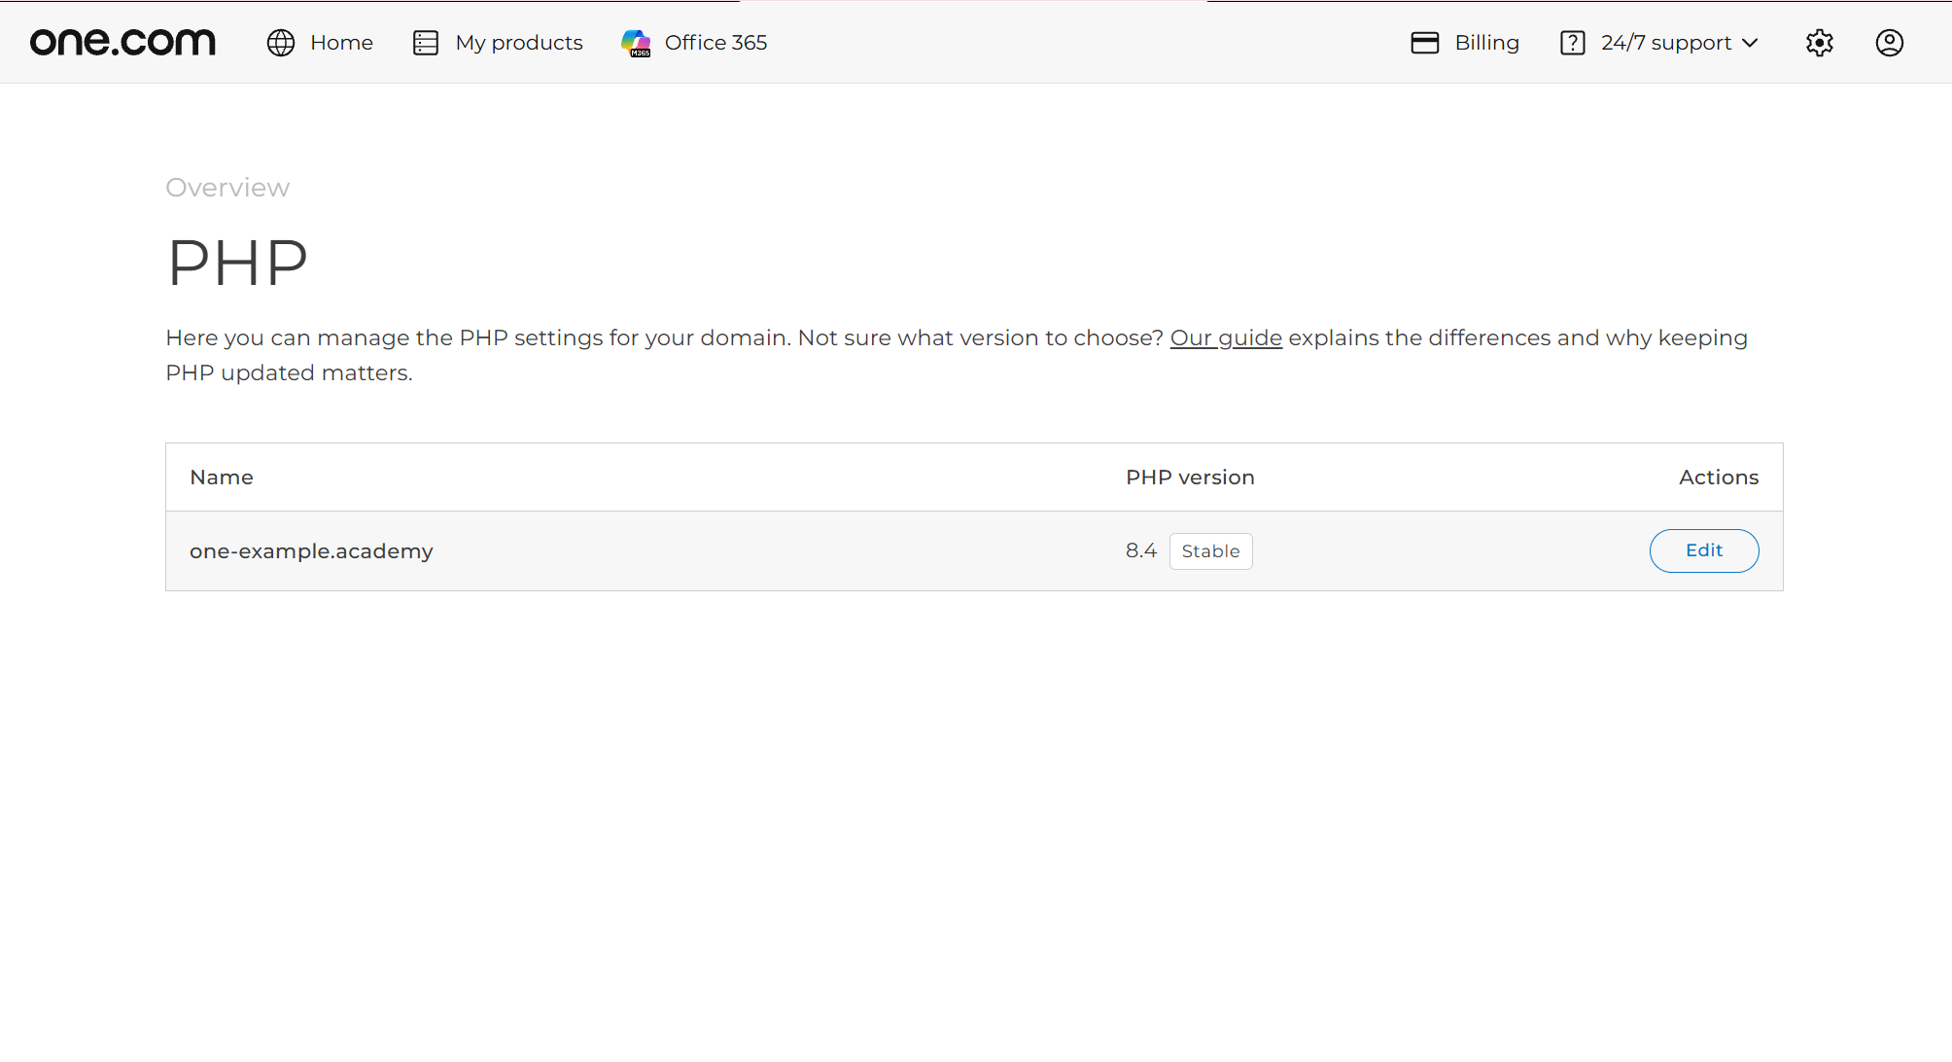
Task: Click the My products list icon
Action: [426, 43]
